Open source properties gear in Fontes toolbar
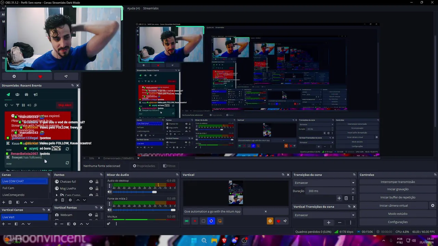The height and width of the screenshot is (246, 438). [x=70, y=200]
